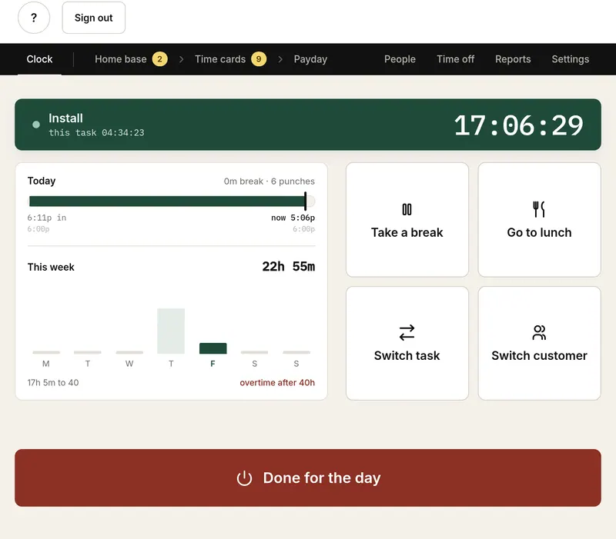Open help with the question mark button

pyautogui.click(x=34, y=18)
